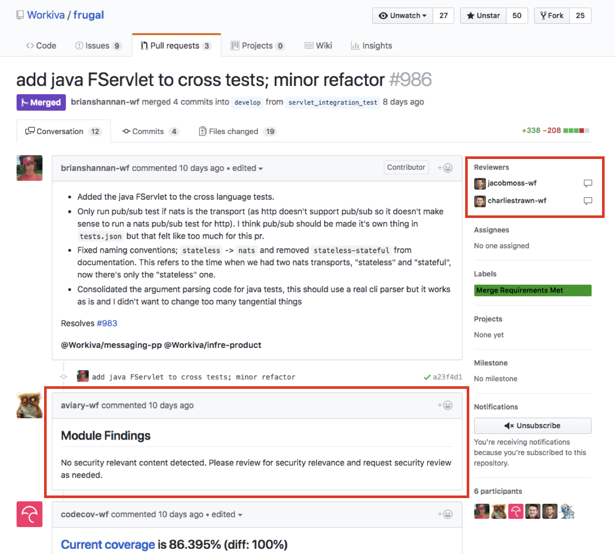Open aviary-wf's owl avatar
Image resolution: width=615 pixels, height=554 pixels.
(x=30, y=405)
